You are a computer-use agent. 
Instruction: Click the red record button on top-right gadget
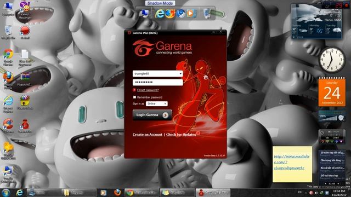coord(347,5)
